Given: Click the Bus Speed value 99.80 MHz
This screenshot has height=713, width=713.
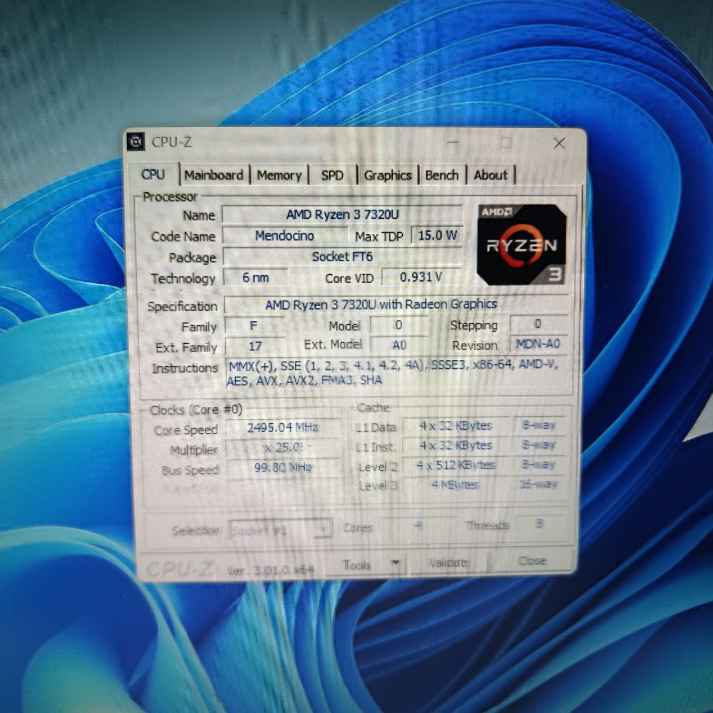Looking at the screenshot, I should pyautogui.click(x=283, y=468).
